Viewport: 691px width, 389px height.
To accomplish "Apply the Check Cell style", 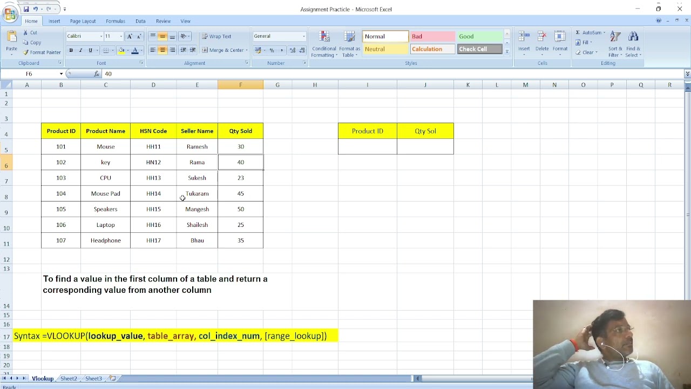I will (479, 49).
